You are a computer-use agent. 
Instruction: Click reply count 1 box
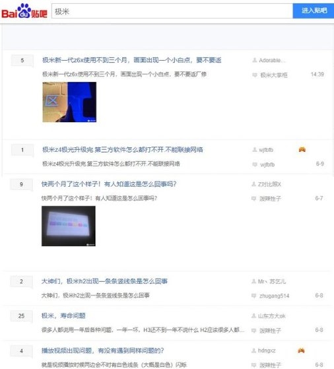[22, 150]
